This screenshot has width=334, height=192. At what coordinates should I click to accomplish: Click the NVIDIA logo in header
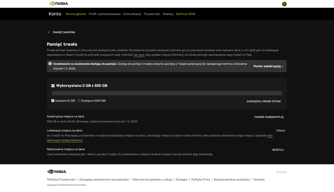pos(59,4)
